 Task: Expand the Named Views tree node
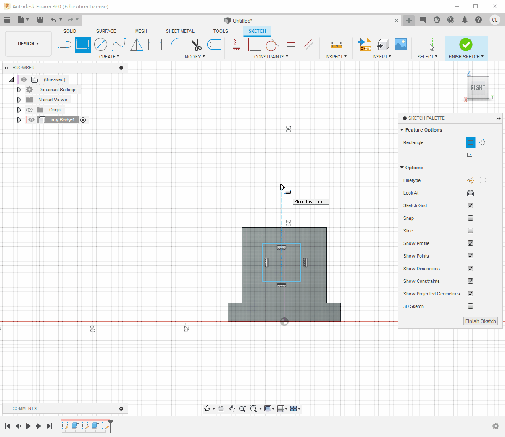[19, 100]
